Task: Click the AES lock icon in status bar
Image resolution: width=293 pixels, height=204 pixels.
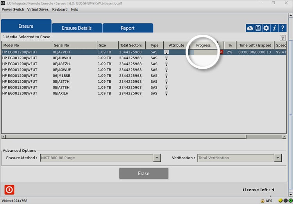Action: [263, 200]
